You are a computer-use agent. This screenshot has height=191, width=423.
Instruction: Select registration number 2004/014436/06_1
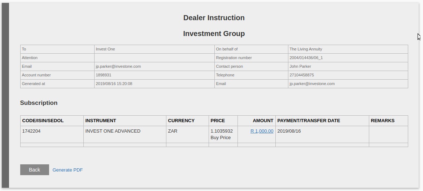tap(306, 58)
